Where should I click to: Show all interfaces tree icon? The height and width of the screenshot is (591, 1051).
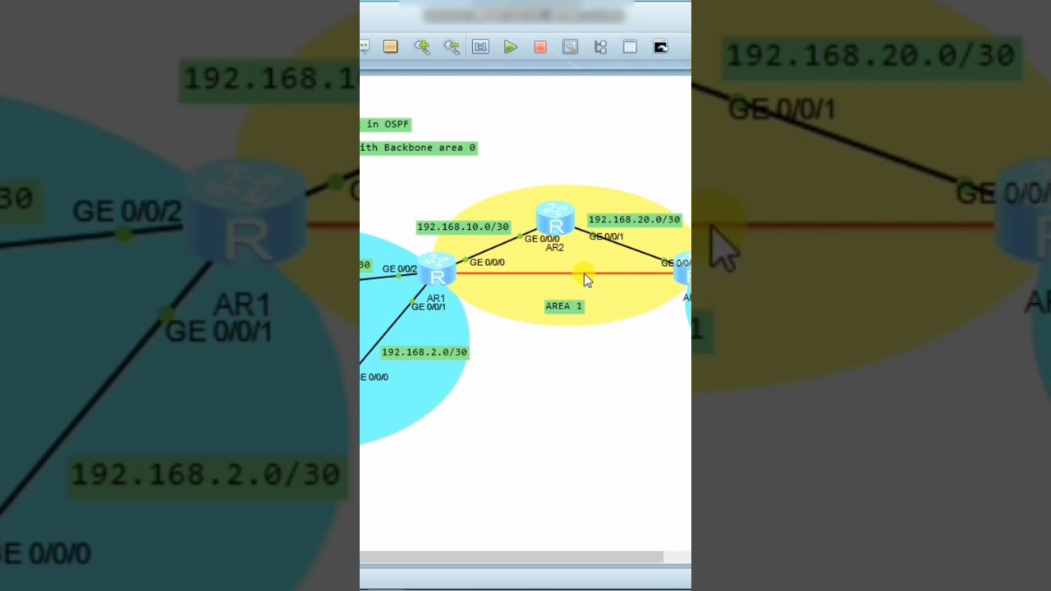[600, 47]
